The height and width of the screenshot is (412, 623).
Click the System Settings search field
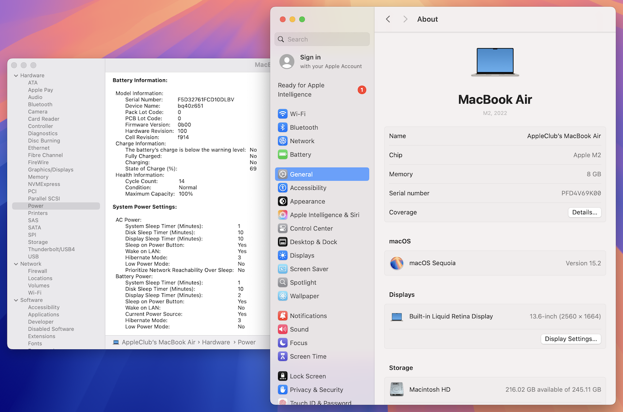(322, 39)
